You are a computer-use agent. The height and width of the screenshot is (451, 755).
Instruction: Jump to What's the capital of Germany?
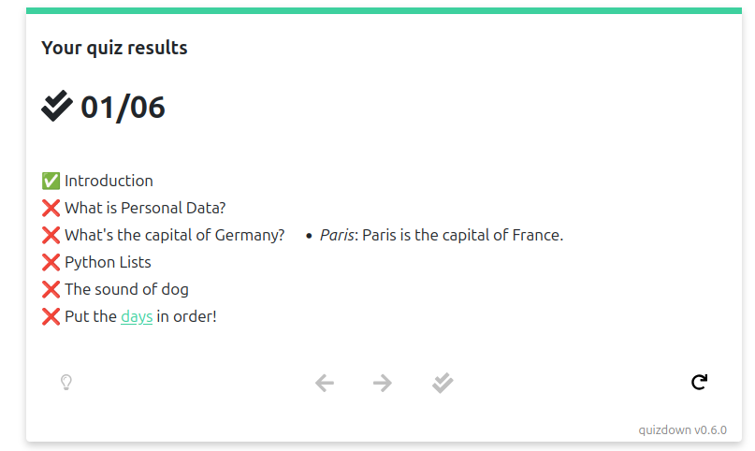coord(175,235)
